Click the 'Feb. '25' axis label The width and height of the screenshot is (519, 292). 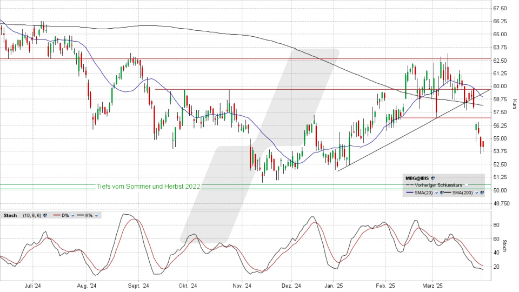coord(385,286)
